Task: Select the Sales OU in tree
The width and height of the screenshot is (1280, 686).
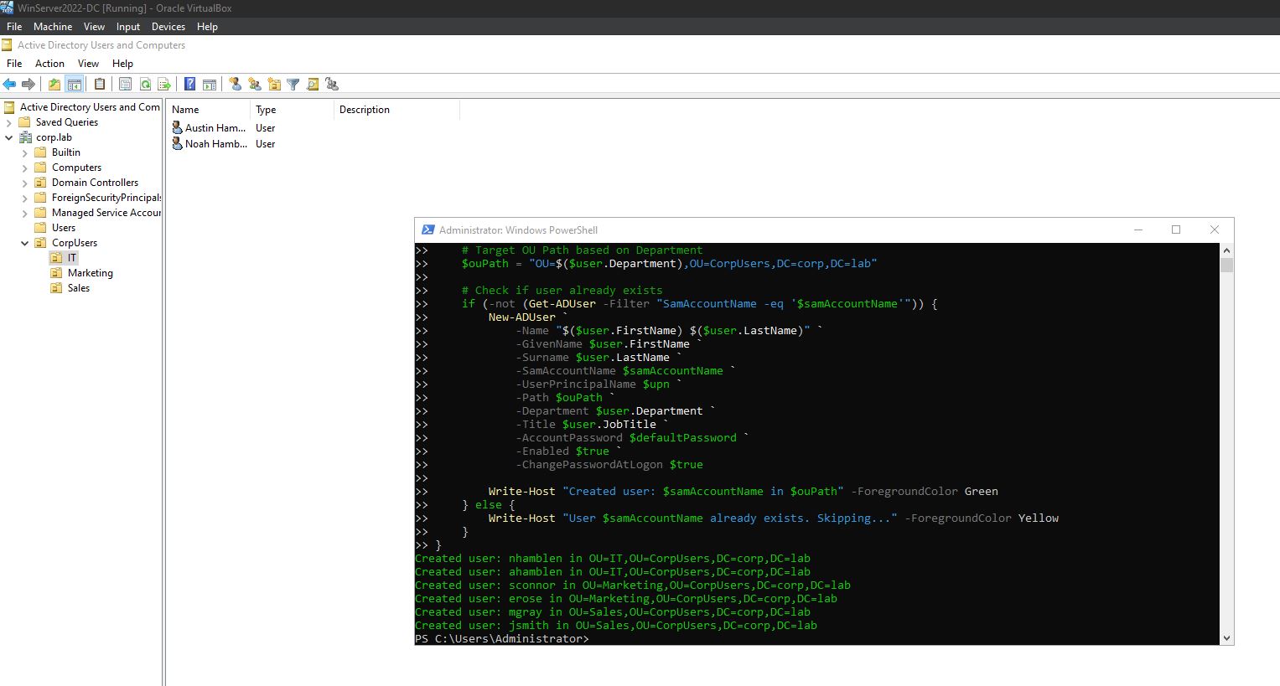Action: tap(78, 288)
